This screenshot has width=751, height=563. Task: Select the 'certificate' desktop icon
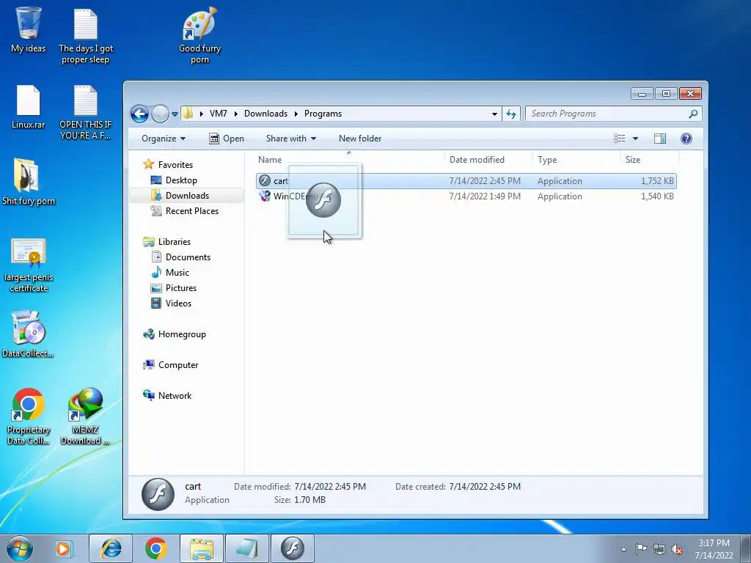click(x=29, y=265)
